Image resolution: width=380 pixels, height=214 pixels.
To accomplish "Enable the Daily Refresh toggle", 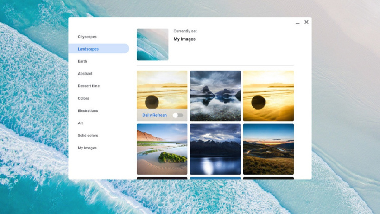I will click(x=178, y=115).
